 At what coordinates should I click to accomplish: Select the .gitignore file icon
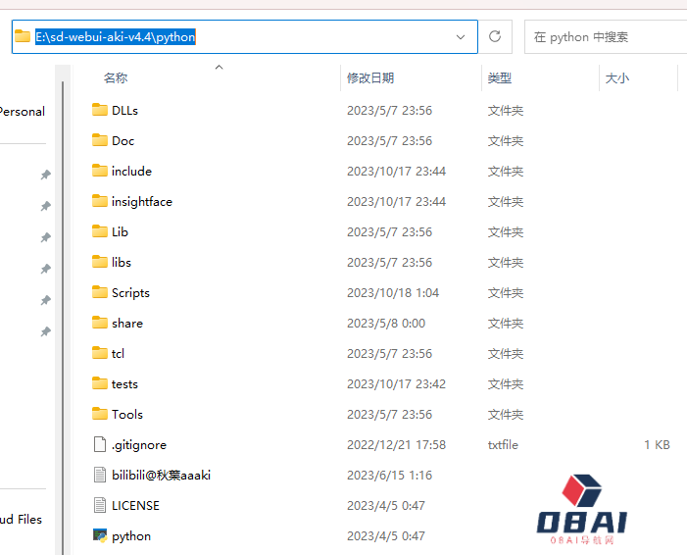point(99,444)
